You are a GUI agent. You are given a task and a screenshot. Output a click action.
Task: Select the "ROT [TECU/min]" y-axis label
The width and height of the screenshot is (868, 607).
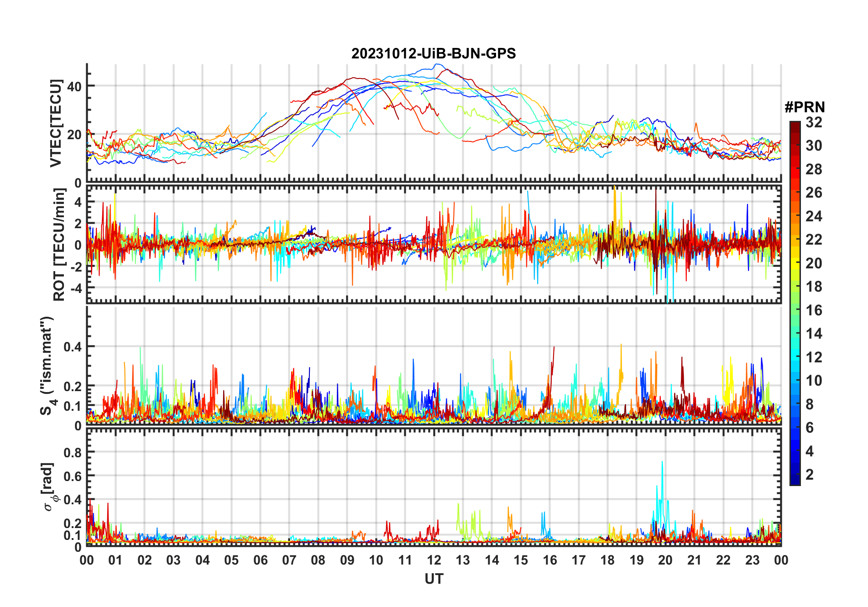59,245
